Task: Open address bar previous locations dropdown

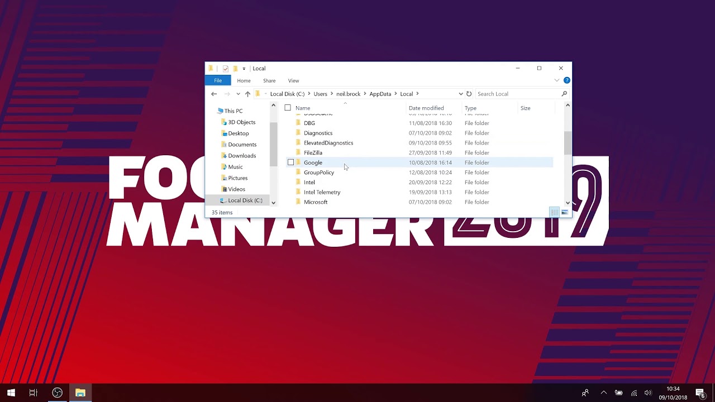Action: 461,94
